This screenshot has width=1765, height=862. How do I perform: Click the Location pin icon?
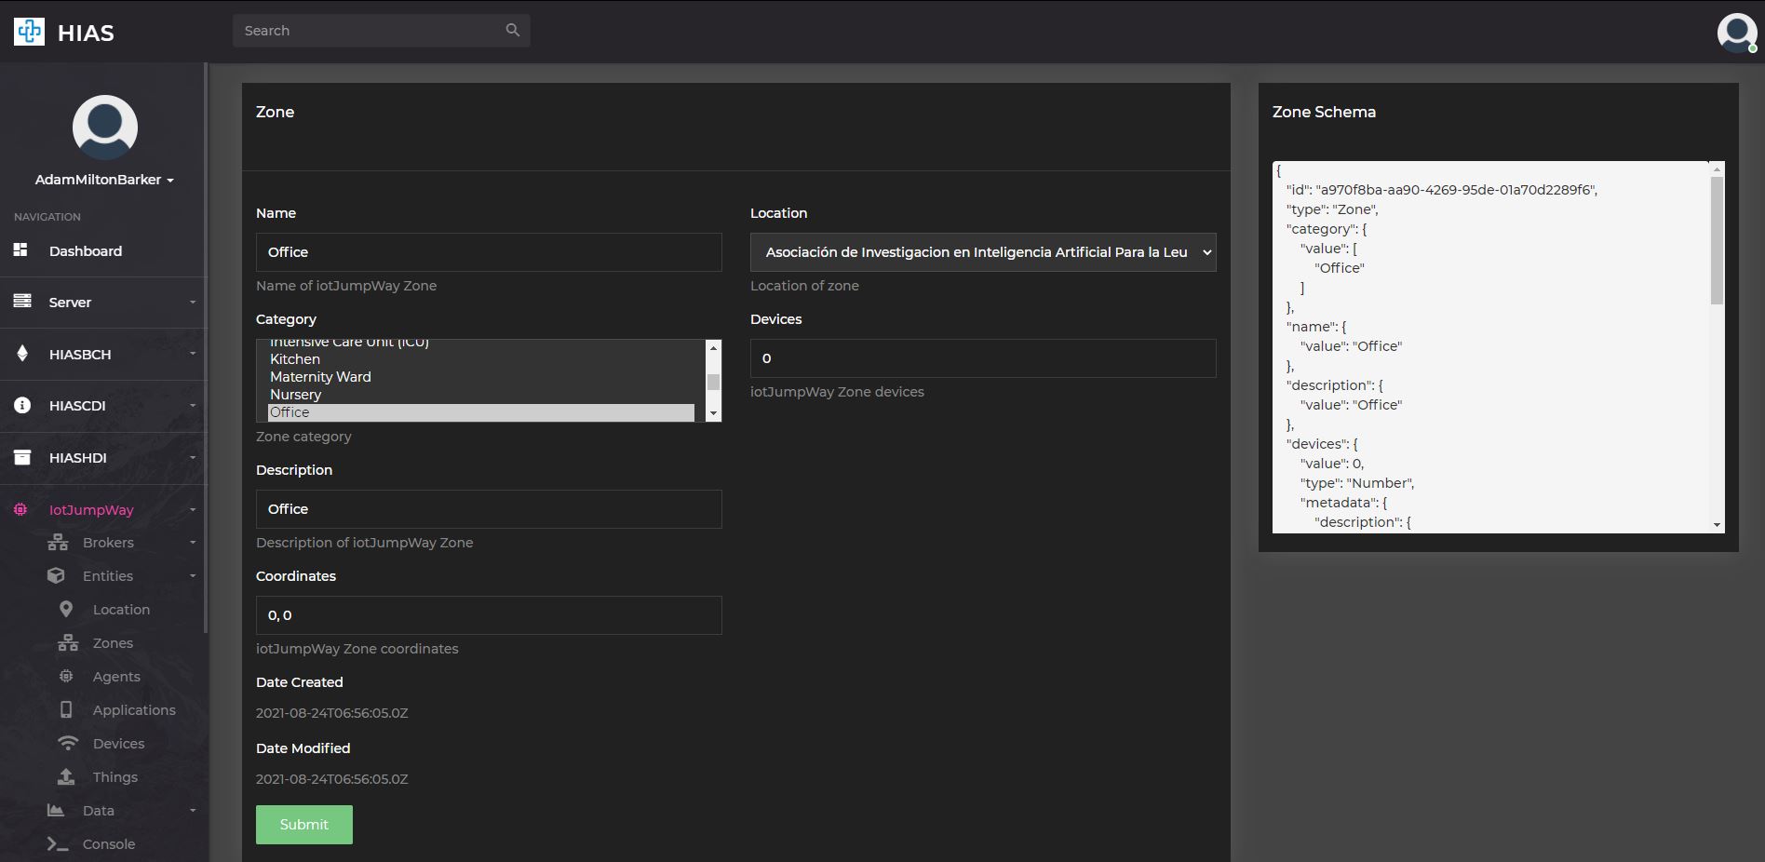(66, 609)
